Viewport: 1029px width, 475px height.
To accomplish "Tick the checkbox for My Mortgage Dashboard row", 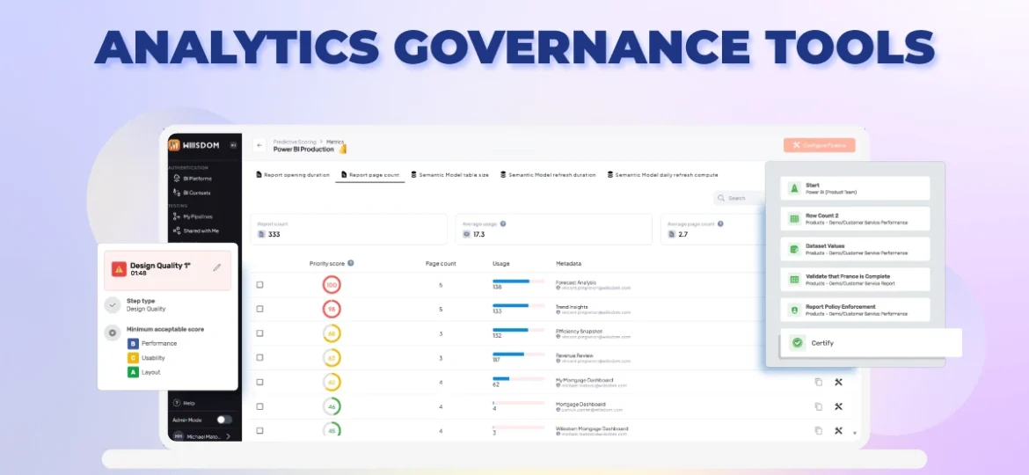I will point(259,382).
